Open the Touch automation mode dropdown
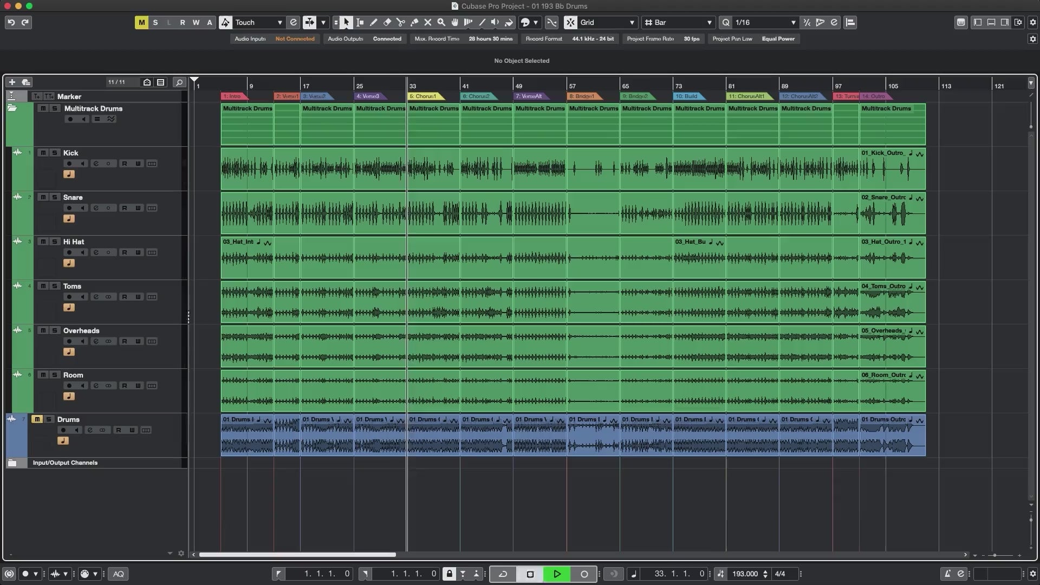 (259, 22)
